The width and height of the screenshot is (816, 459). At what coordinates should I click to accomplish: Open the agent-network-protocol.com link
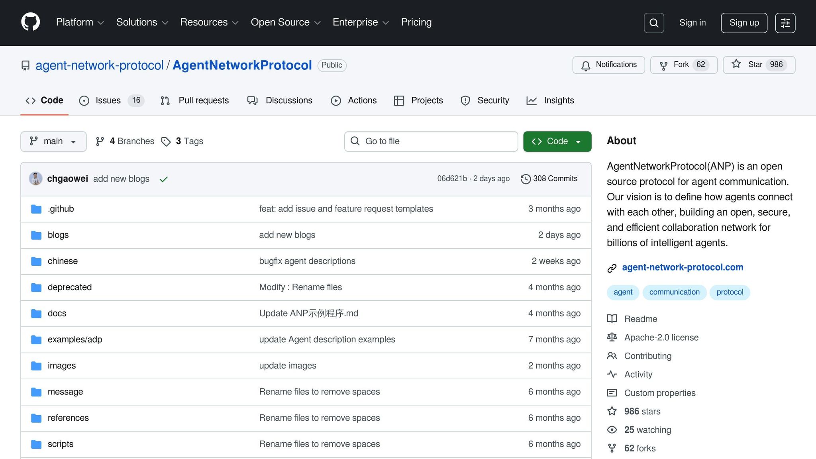click(682, 267)
